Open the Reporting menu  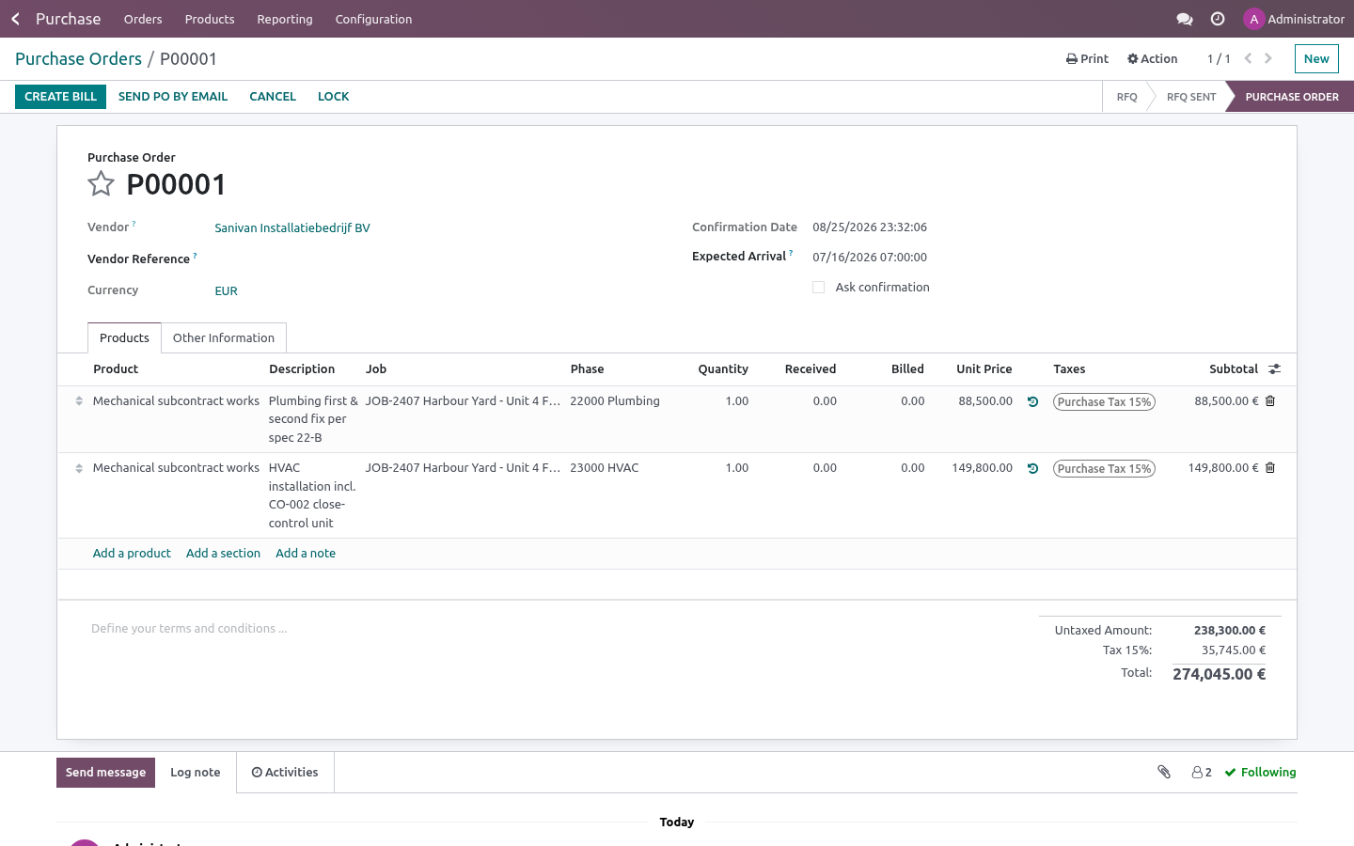(x=285, y=19)
